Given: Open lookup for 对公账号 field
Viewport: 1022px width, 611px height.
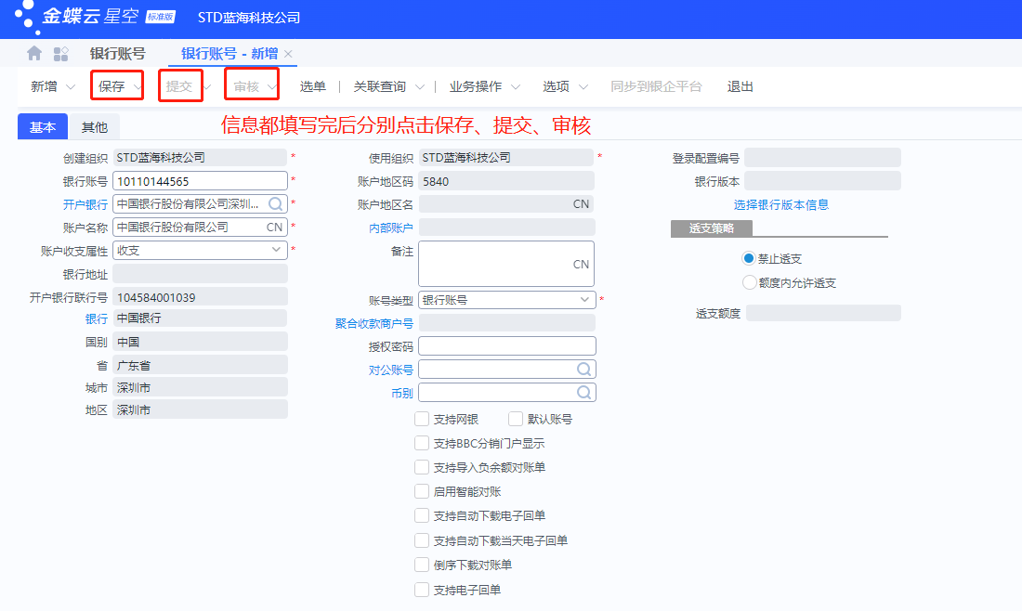Looking at the screenshot, I should 583,369.
